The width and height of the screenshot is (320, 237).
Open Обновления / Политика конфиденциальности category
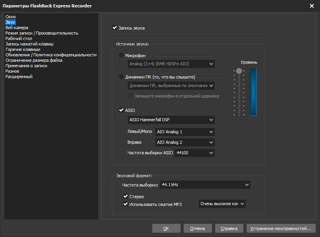(x=51, y=55)
